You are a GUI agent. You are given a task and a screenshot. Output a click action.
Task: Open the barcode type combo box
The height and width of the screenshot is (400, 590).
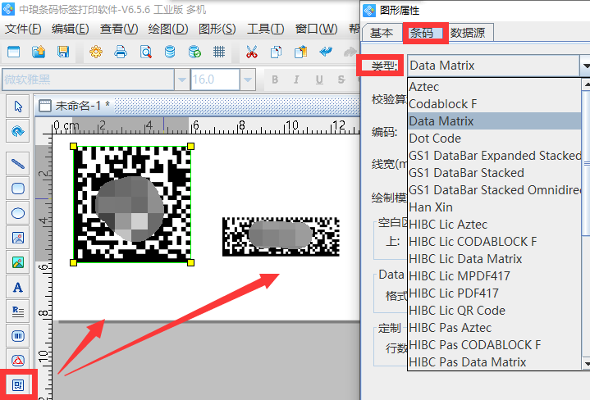pos(497,66)
